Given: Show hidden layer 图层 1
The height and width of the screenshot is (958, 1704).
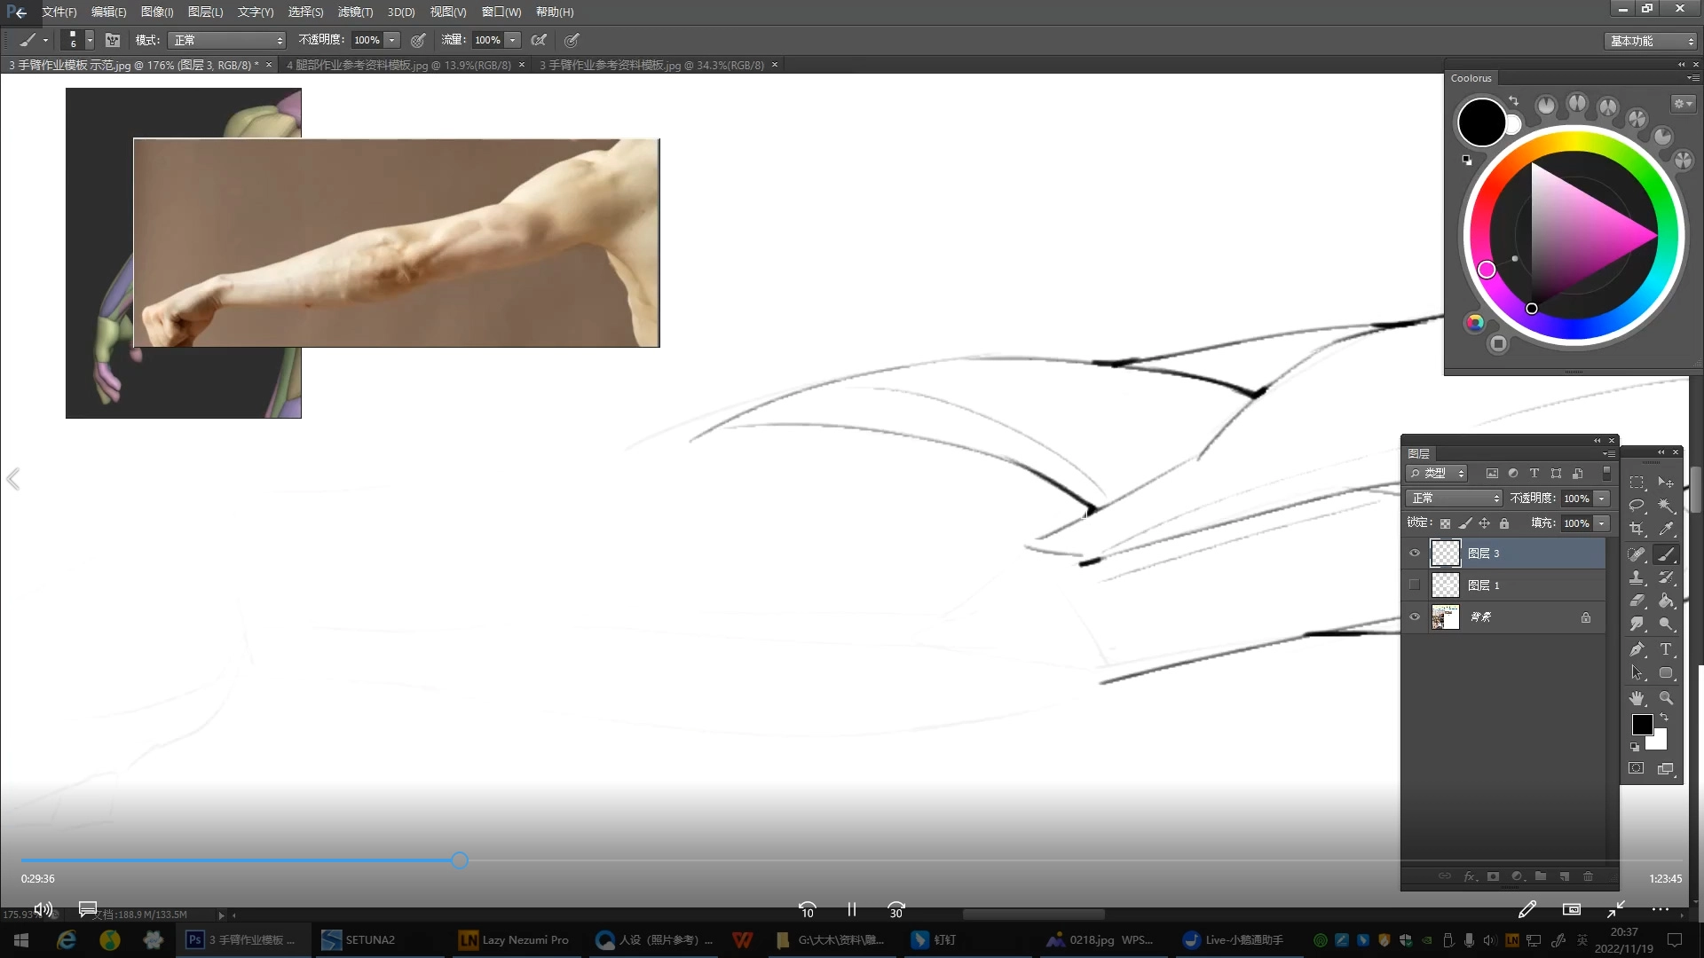Looking at the screenshot, I should coord(1415,585).
